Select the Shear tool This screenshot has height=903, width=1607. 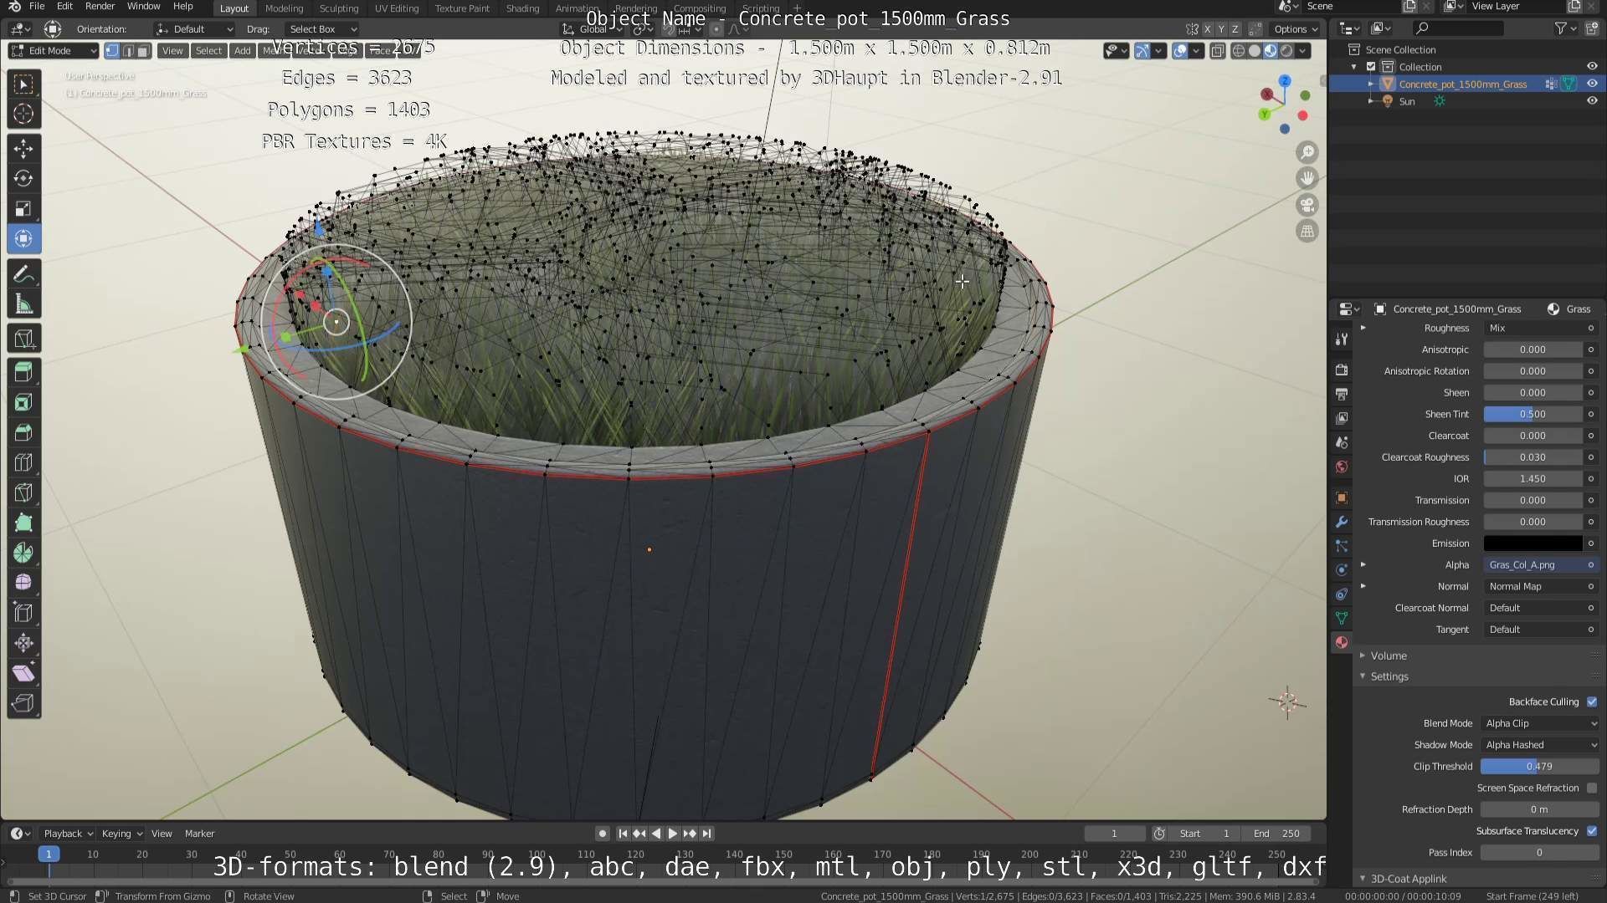pyautogui.click(x=23, y=673)
